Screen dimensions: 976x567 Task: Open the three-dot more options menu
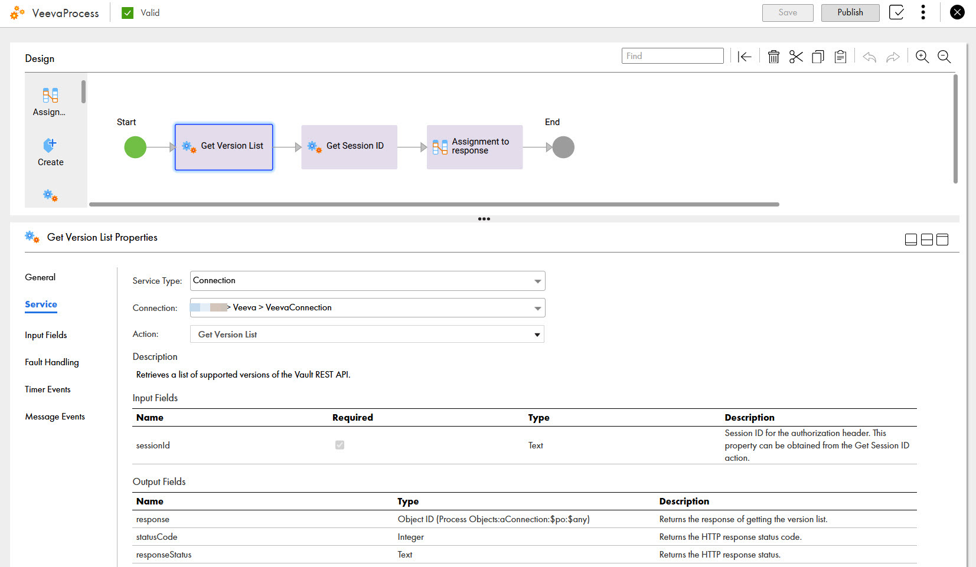(x=923, y=12)
